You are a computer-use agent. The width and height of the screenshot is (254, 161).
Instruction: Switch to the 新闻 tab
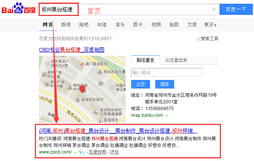pos(66,25)
